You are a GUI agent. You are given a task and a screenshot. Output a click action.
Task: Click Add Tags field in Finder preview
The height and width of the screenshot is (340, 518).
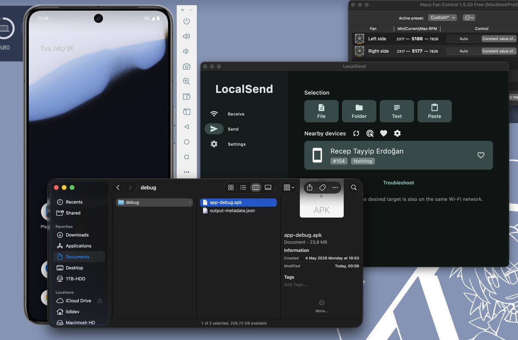tap(296, 285)
